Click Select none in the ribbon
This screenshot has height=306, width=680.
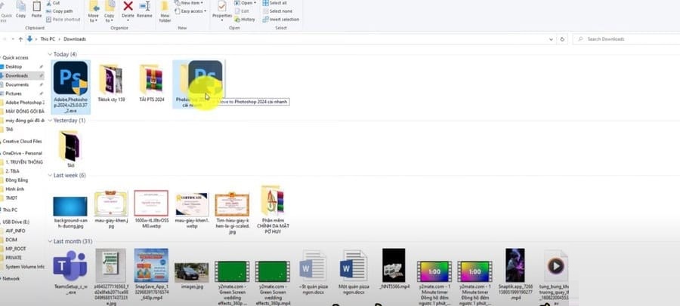pos(277,11)
